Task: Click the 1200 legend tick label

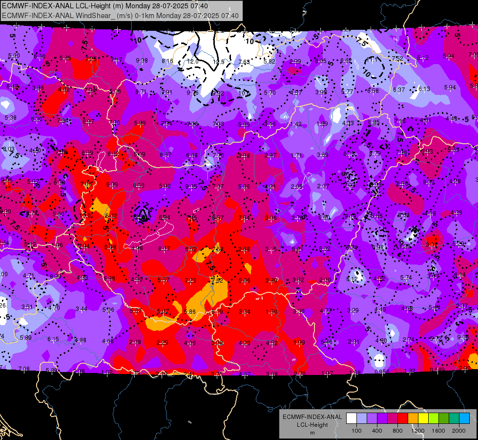Action: coord(417,431)
